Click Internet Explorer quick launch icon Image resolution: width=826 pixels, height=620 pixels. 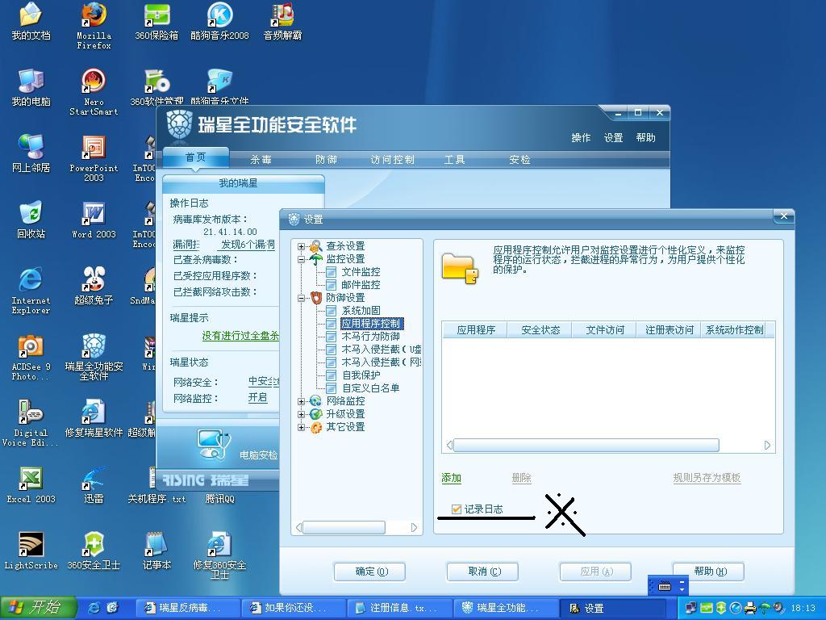click(94, 608)
